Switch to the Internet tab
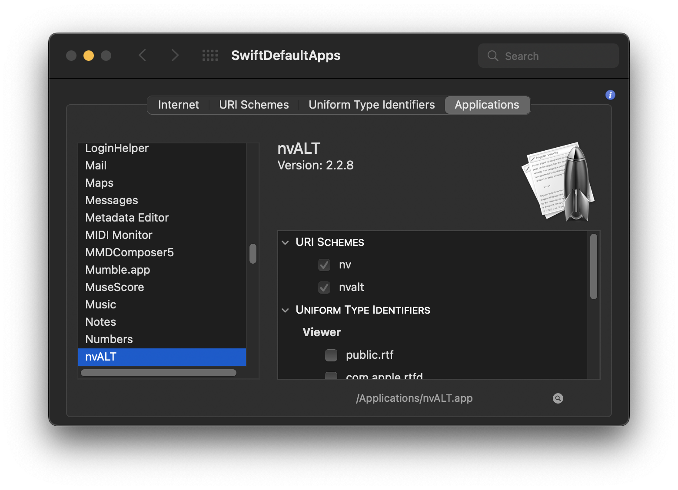The height and width of the screenshot is (490, 678). tap(178, 105)
